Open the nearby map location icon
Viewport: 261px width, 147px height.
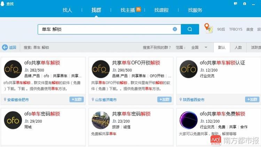point(208,28)
